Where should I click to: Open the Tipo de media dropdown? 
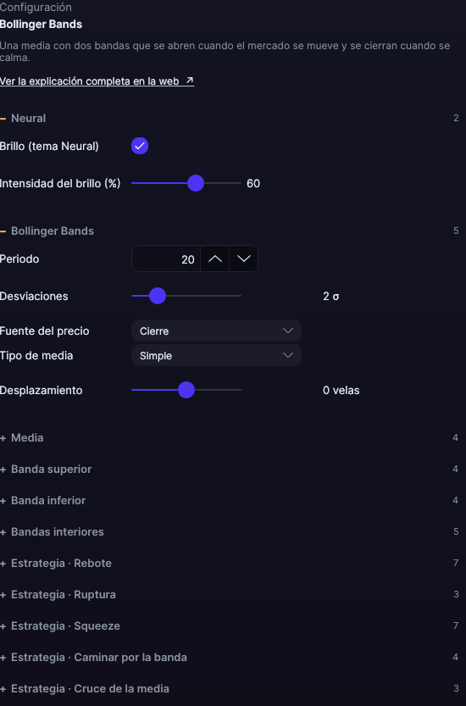[x=216, y=355]
